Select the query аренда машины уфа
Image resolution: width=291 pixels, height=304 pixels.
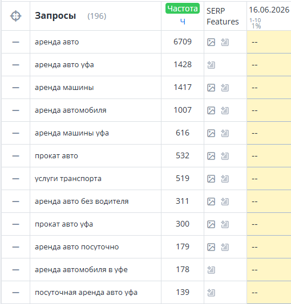tap(72, 133)
